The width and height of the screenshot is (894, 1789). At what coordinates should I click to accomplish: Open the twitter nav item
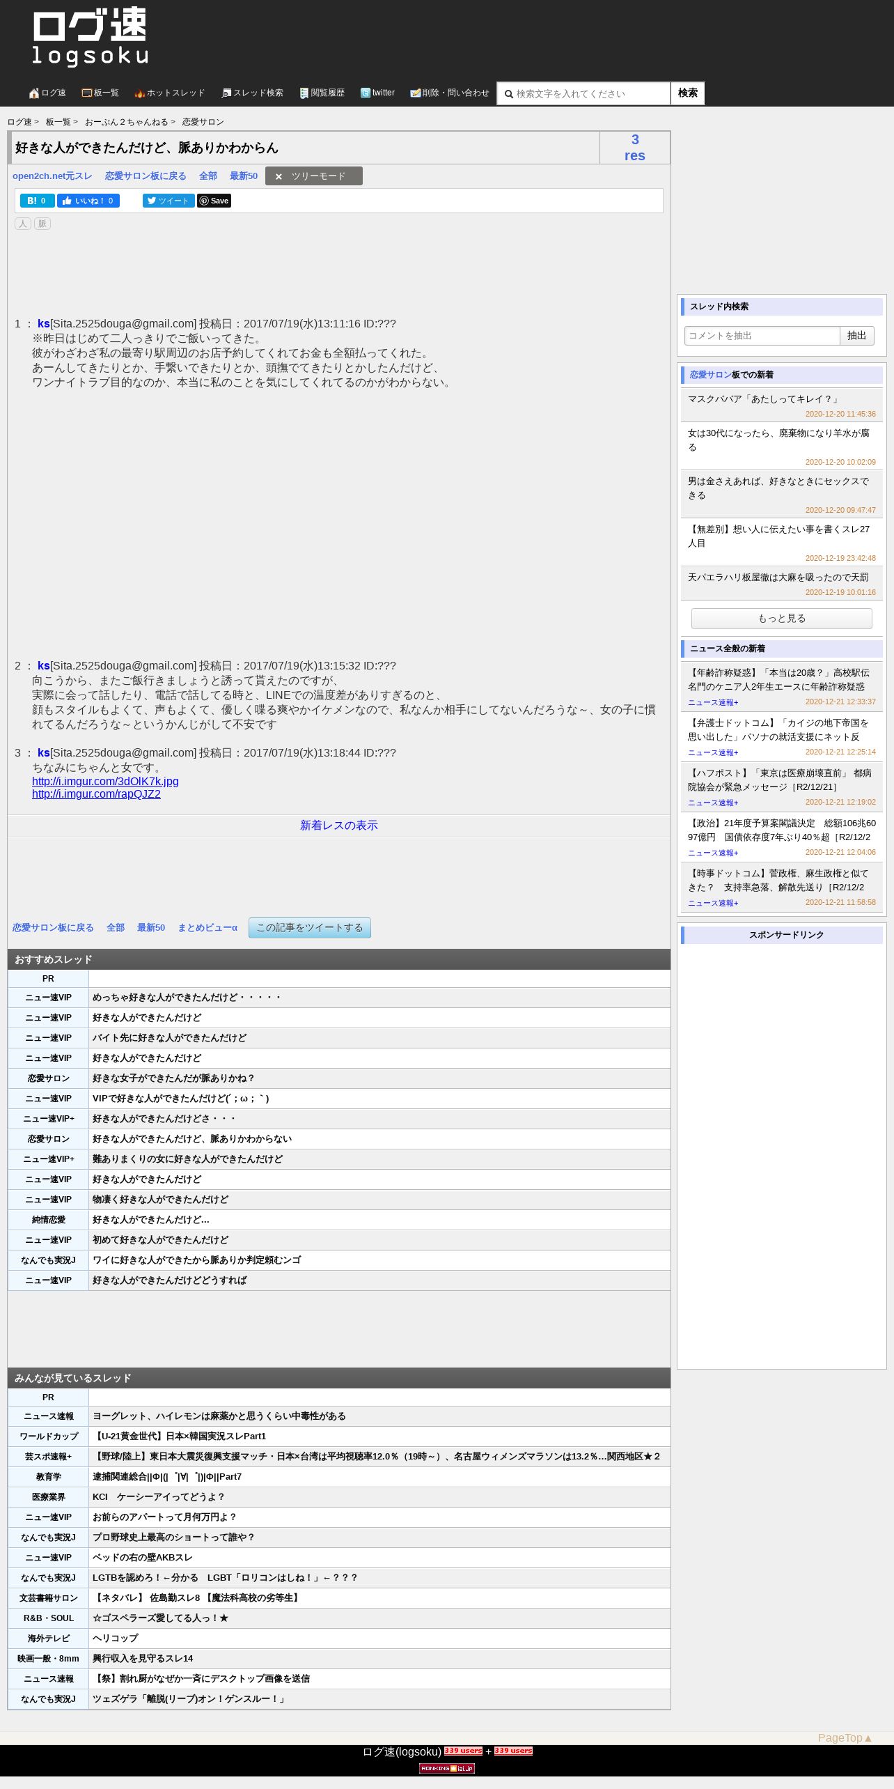[377, 93]
